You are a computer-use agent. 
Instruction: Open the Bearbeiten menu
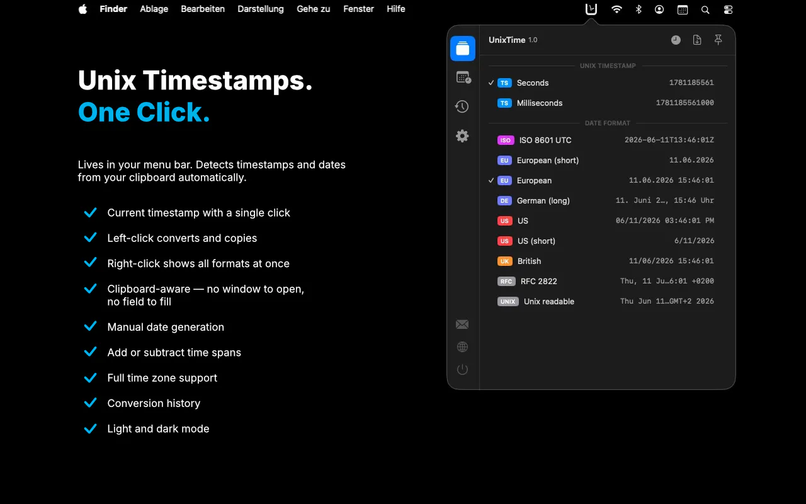point(203,9)
